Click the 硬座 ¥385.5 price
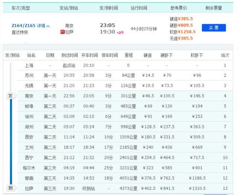 (181, 19)
